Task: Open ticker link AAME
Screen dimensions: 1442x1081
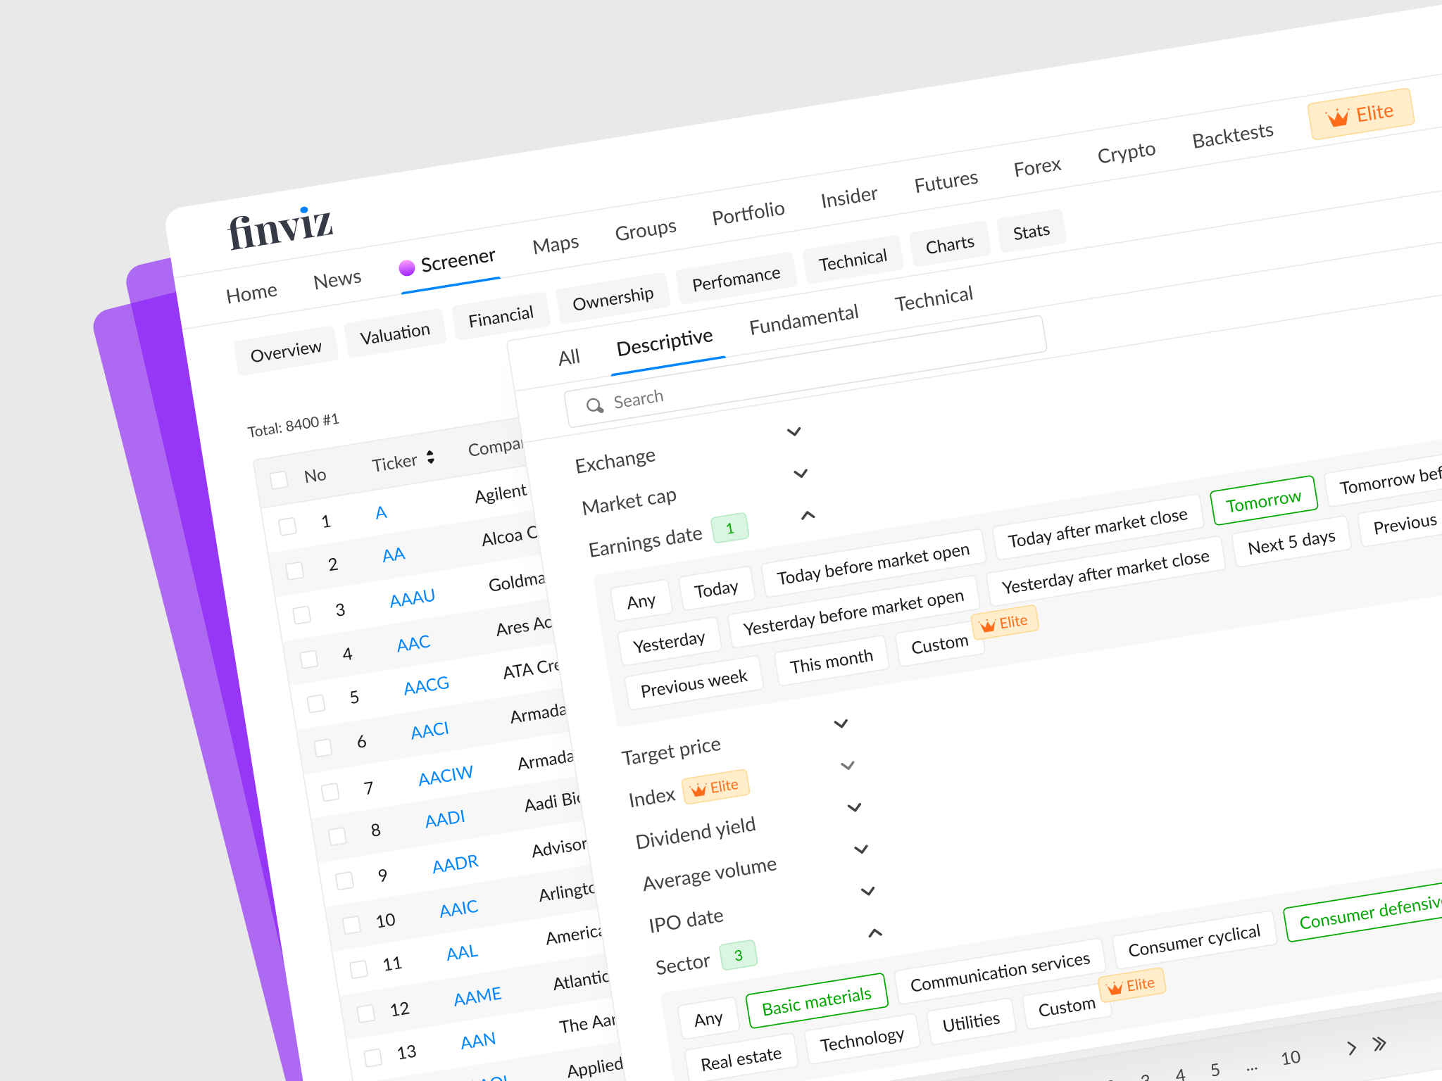Action: 477,997
